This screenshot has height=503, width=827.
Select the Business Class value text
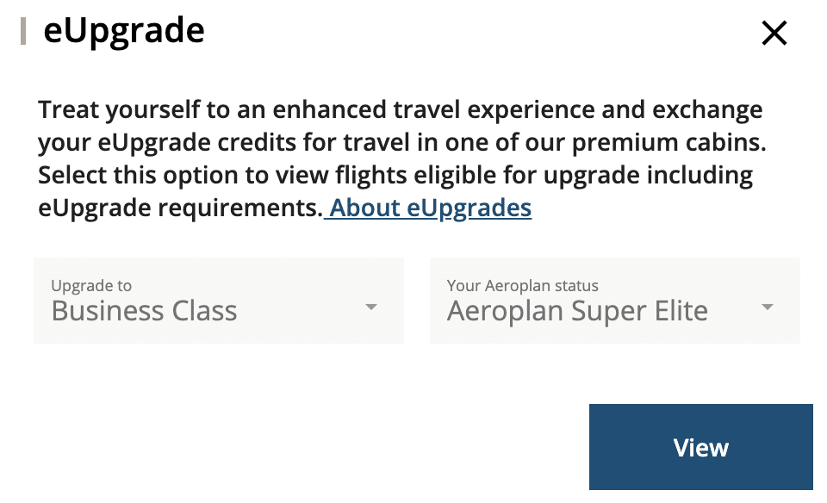point(144,311)
